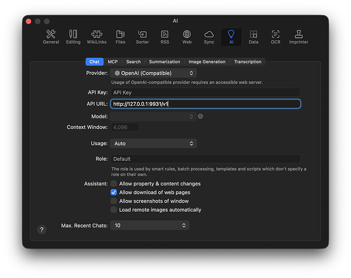Click into the Role field
Viewport: 351px width, 278px height.
point(205,159)
